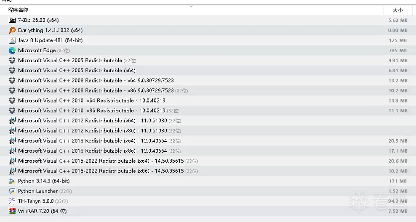The image size is (416, 222).
Task: Click the 18.2 MB size value
Action: (398, 172)
